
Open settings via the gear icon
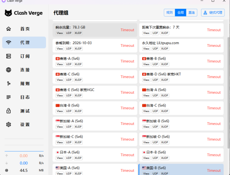(9, 124)
